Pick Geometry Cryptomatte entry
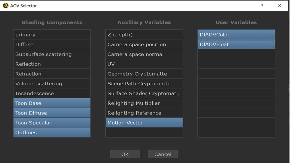 pos(144,74)
